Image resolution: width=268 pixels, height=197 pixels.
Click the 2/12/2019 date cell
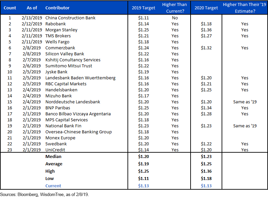tap(32, 24)
